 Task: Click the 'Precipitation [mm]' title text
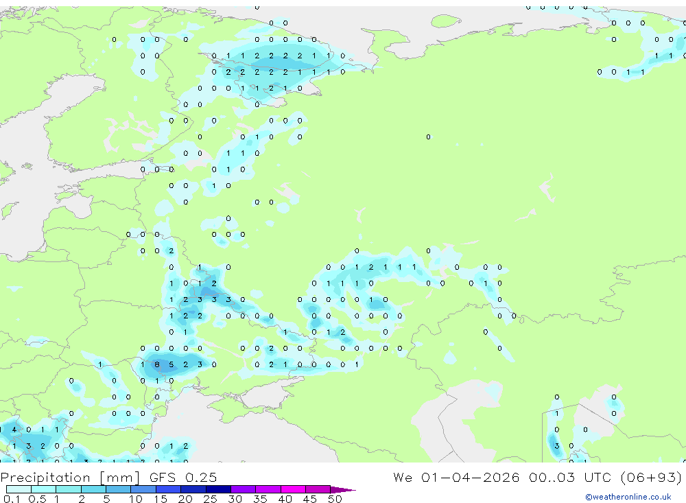click(x=71, y=477)
